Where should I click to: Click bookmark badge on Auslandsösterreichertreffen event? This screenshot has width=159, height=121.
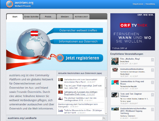pyautogui.click(x=153, y=110)
